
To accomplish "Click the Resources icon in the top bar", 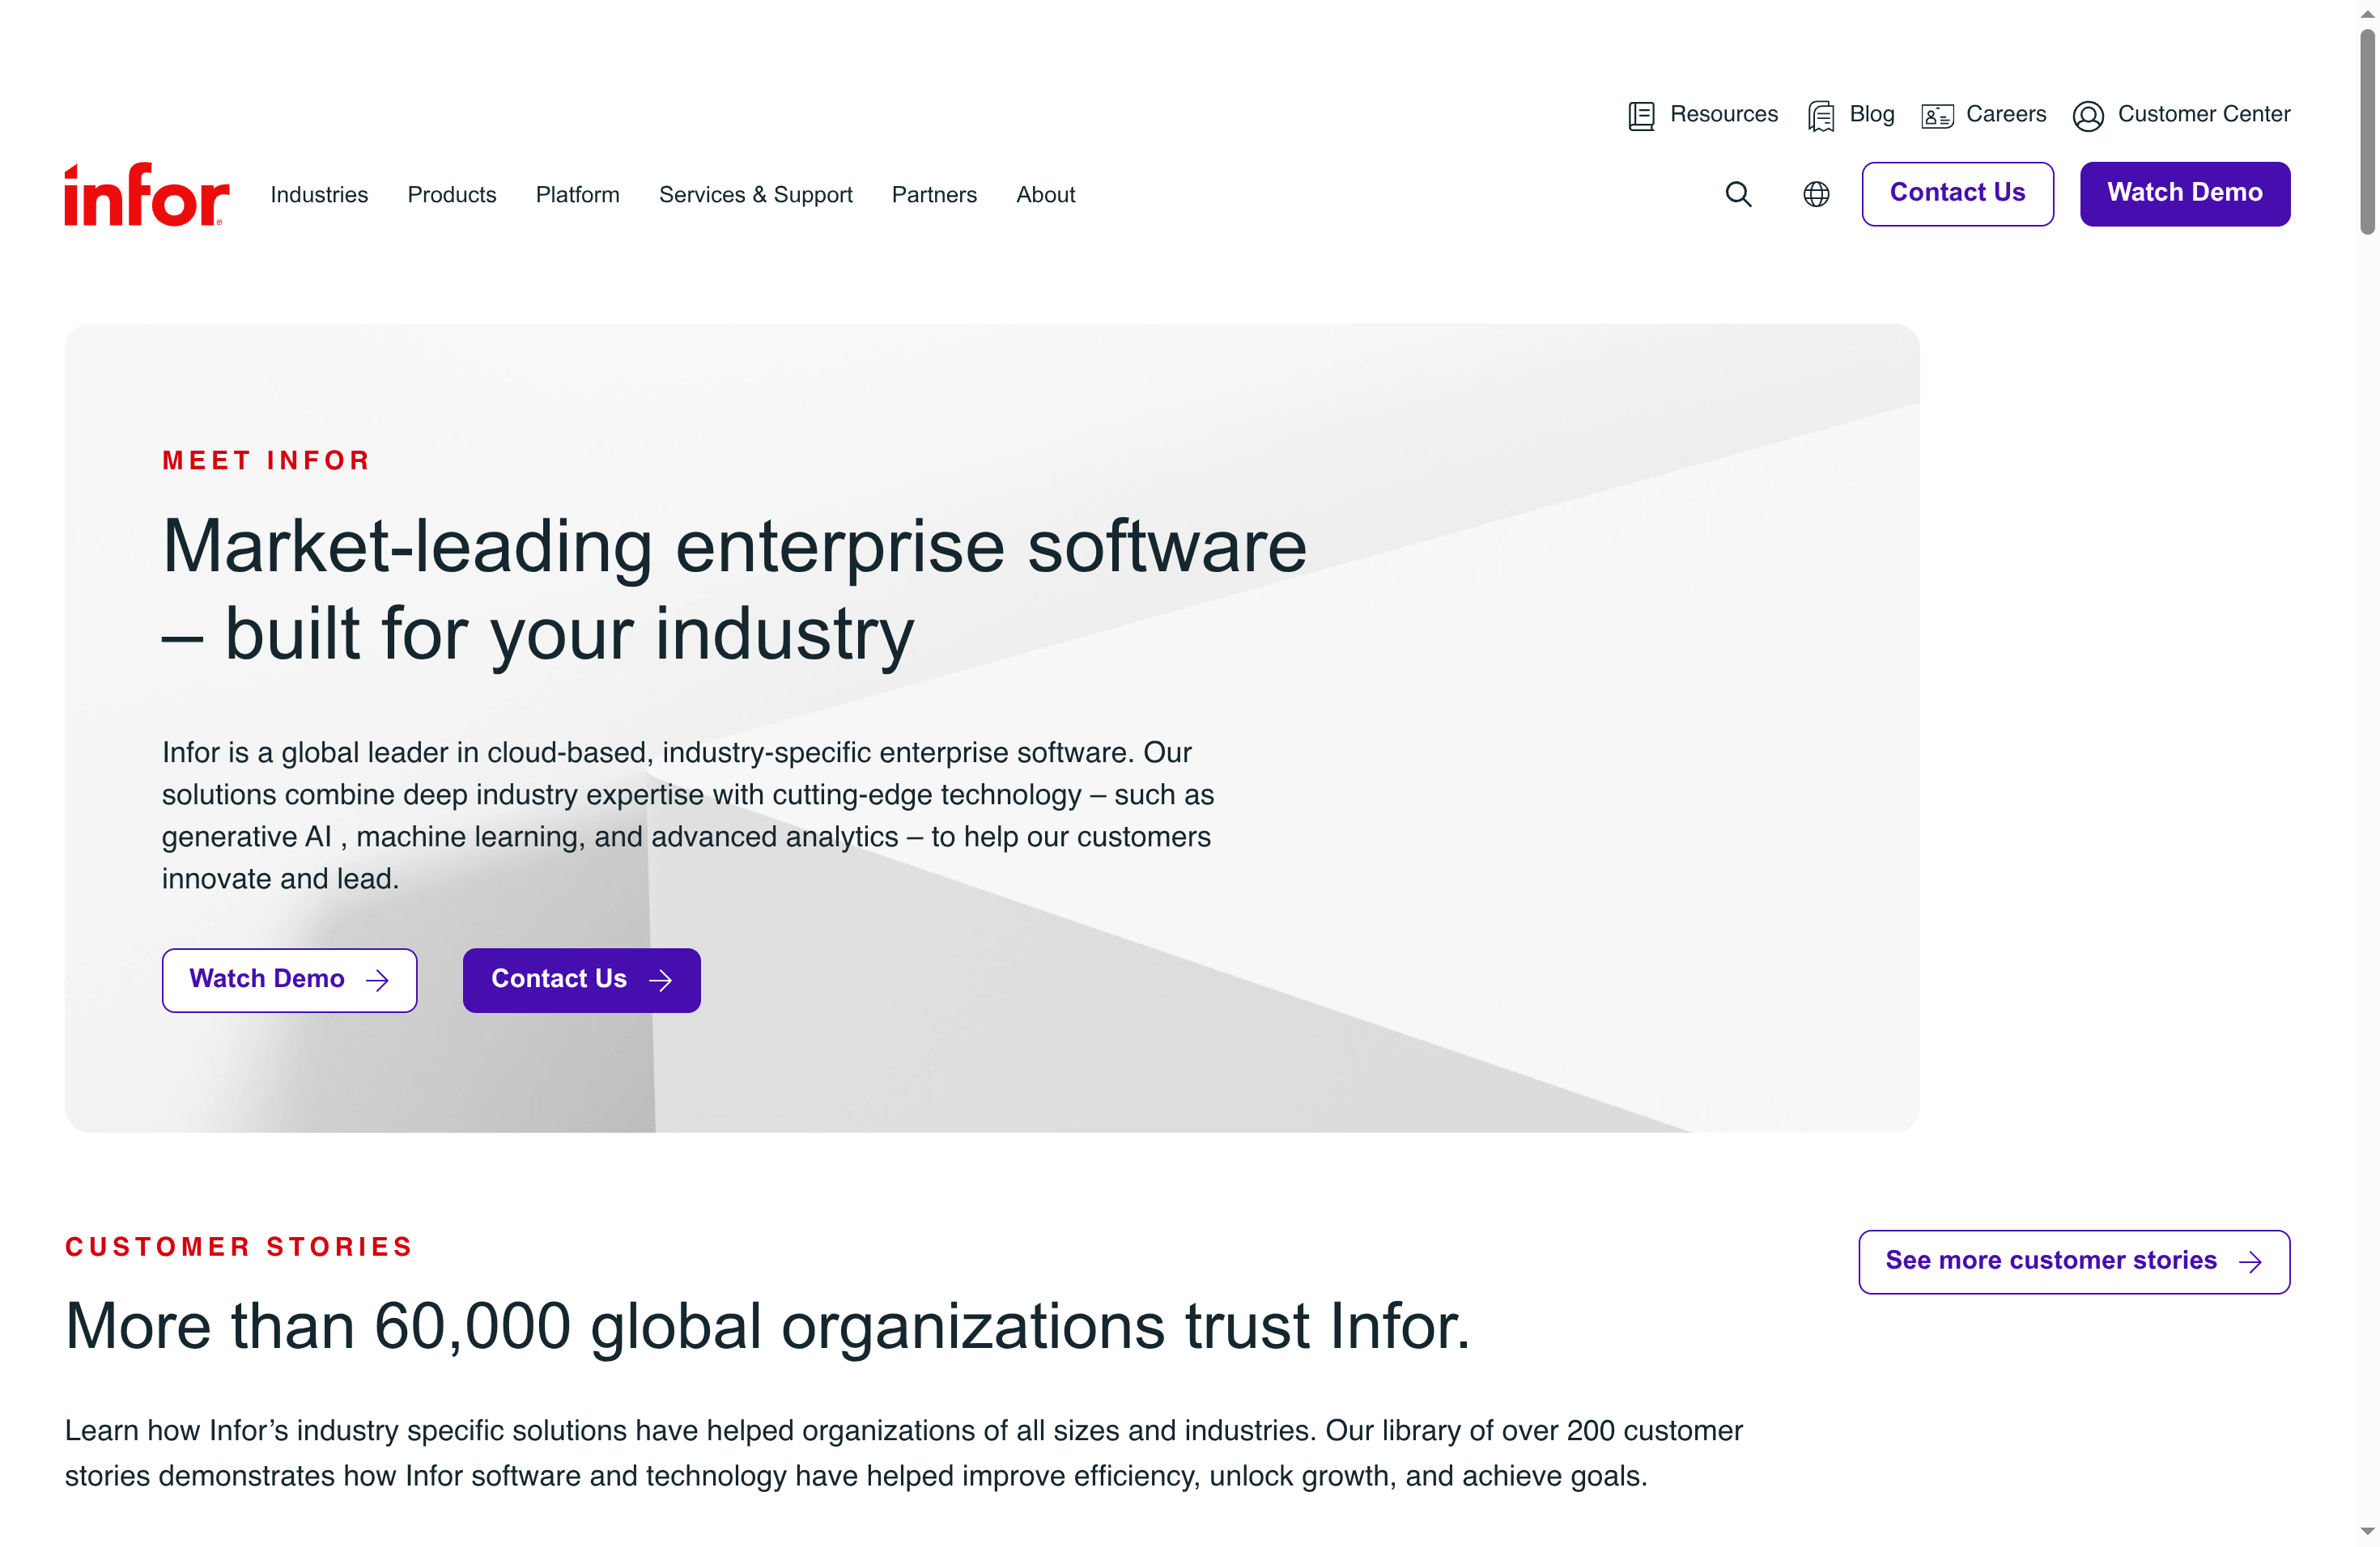I will click(x=1640, y=115).
